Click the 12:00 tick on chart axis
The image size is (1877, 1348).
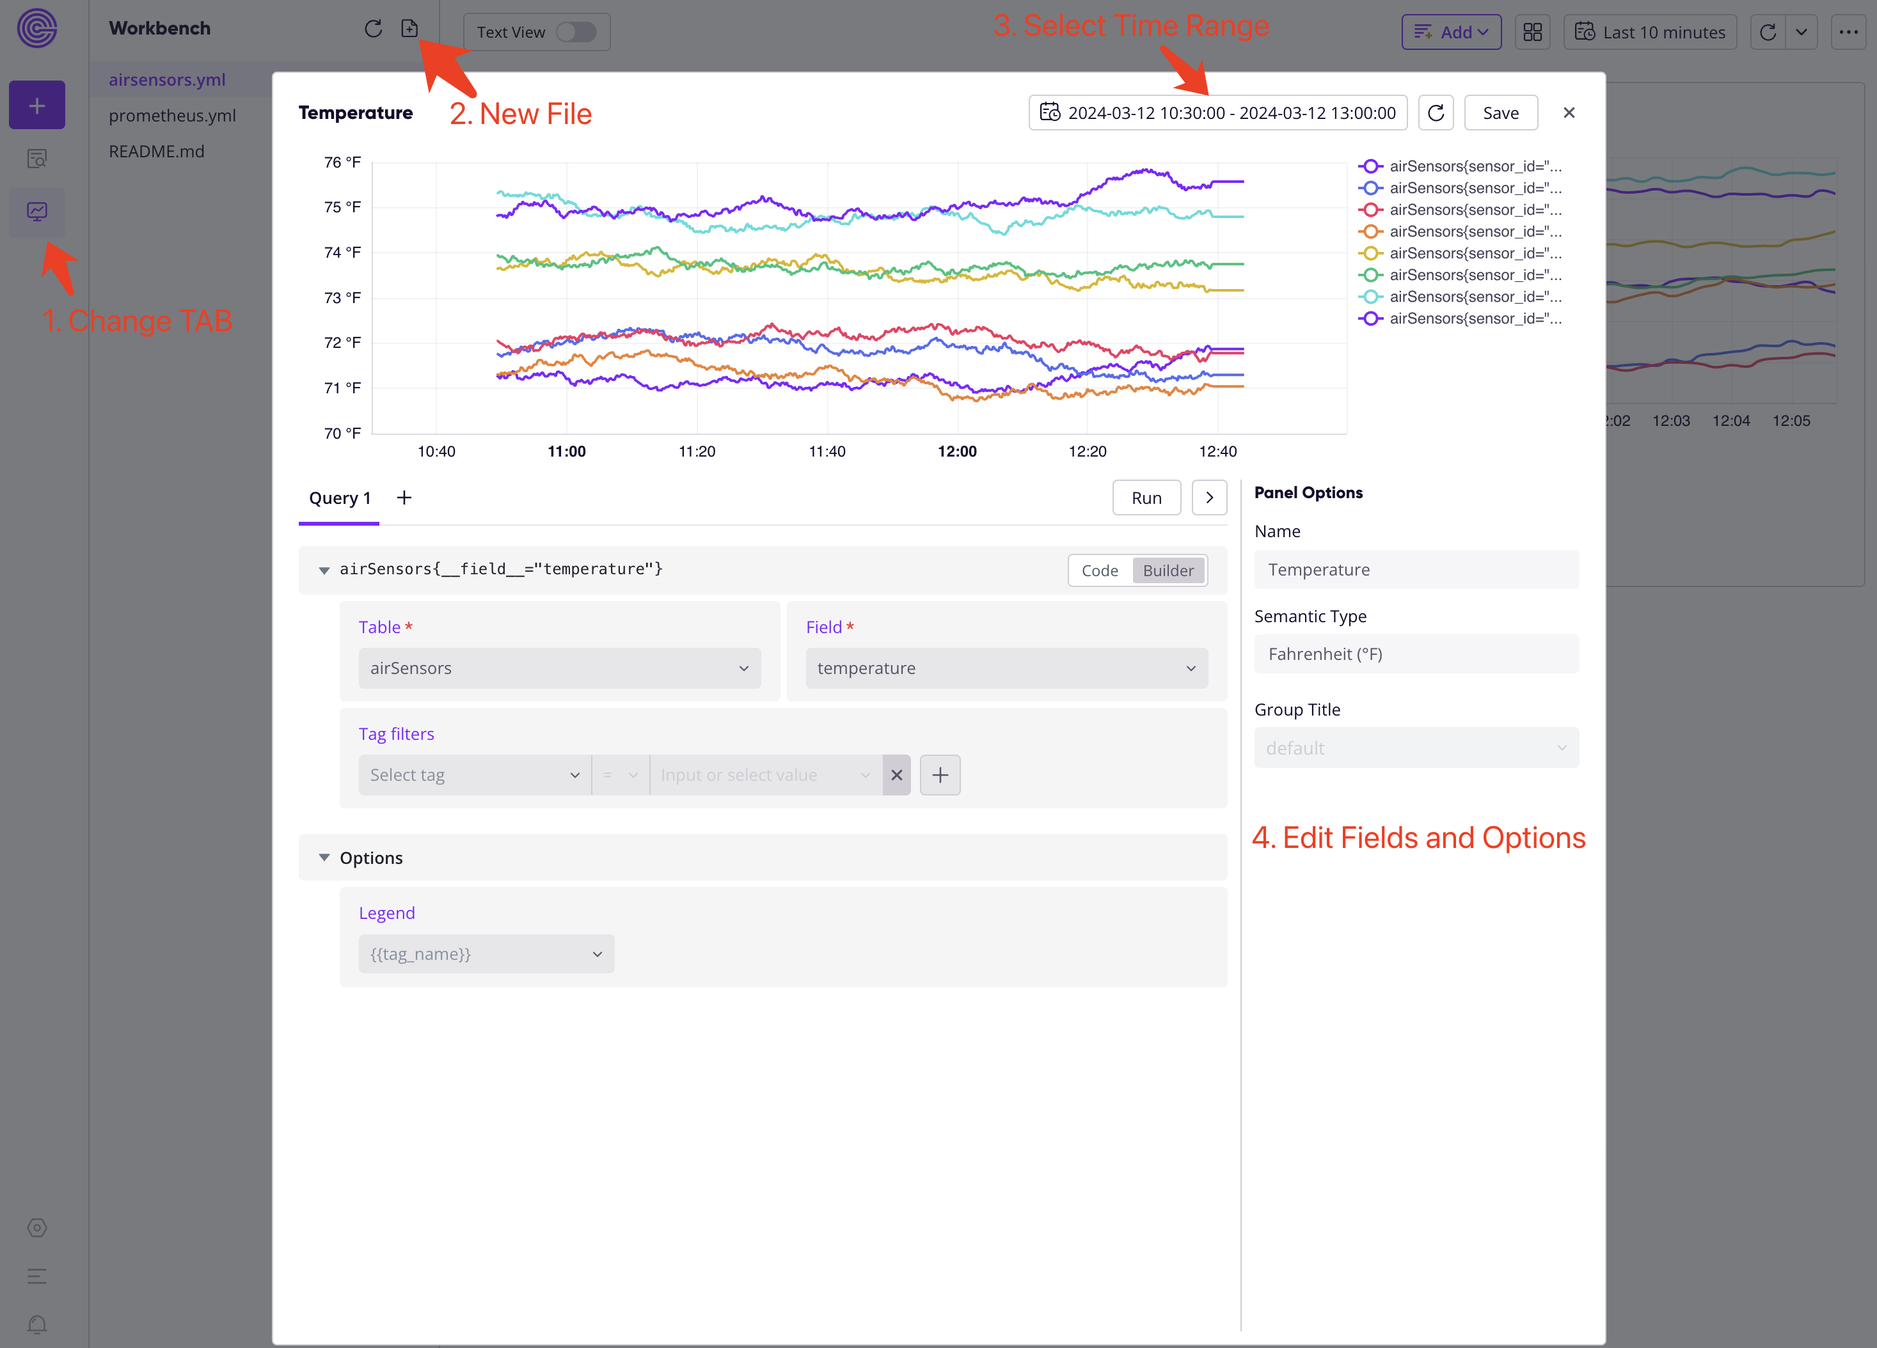tap(956, 451)
